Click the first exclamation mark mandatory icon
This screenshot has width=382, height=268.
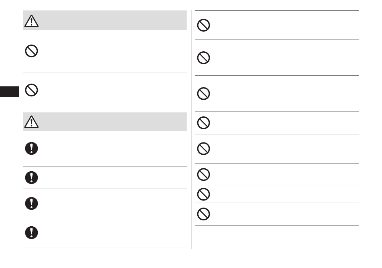pyautogui.click(x=31, y=148)
